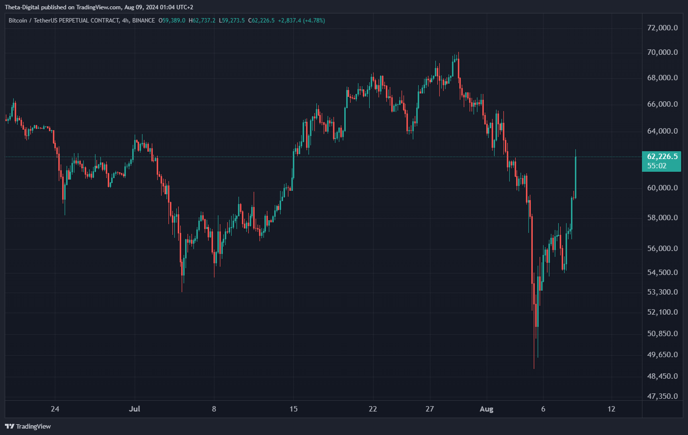This screenshot has width=688, height=435.
Task: Click the 52,100.0 price axis label
Action: (x=663, y=312)
